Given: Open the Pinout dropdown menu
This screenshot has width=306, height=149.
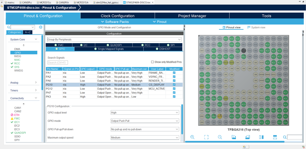Looking at the screenshot, I should tap(160, 22).
